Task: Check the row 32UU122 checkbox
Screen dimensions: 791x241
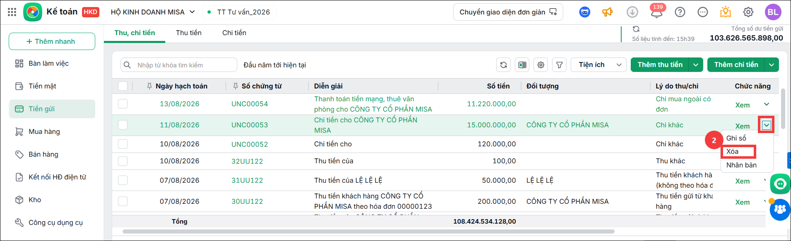Action: click(x=123, y=161)
